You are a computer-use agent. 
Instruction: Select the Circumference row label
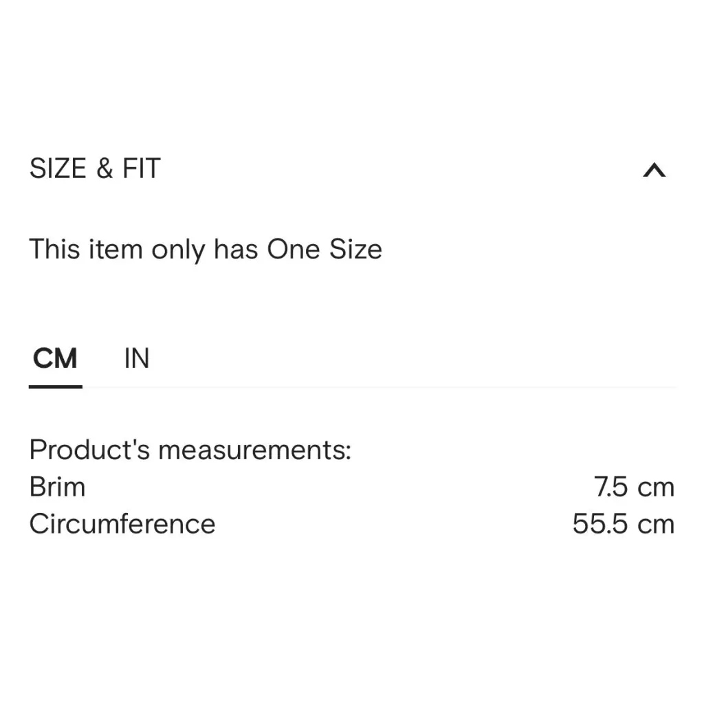(x=122, y=524)
